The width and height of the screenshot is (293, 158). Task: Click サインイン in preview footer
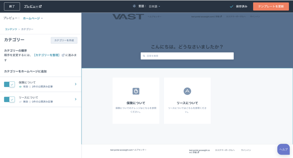click(246, 150)
